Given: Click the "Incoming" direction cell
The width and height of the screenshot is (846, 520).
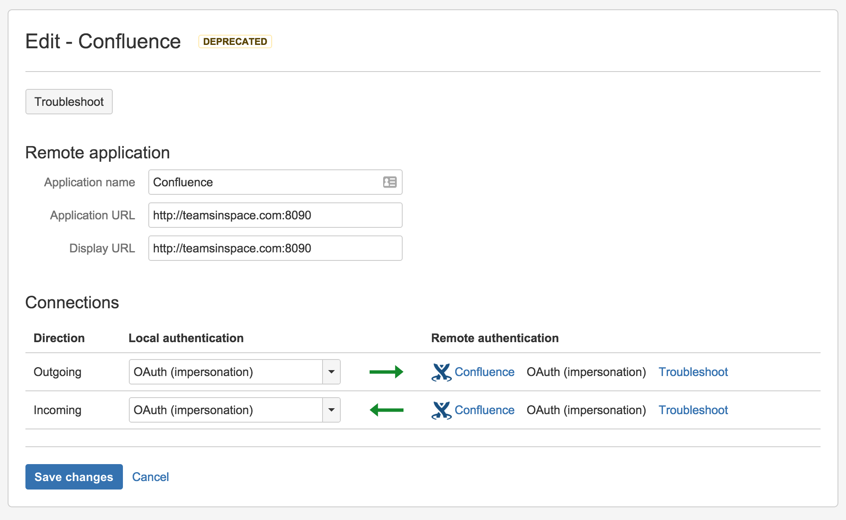Looking at the screenshot, I should (x=57, y=410).
